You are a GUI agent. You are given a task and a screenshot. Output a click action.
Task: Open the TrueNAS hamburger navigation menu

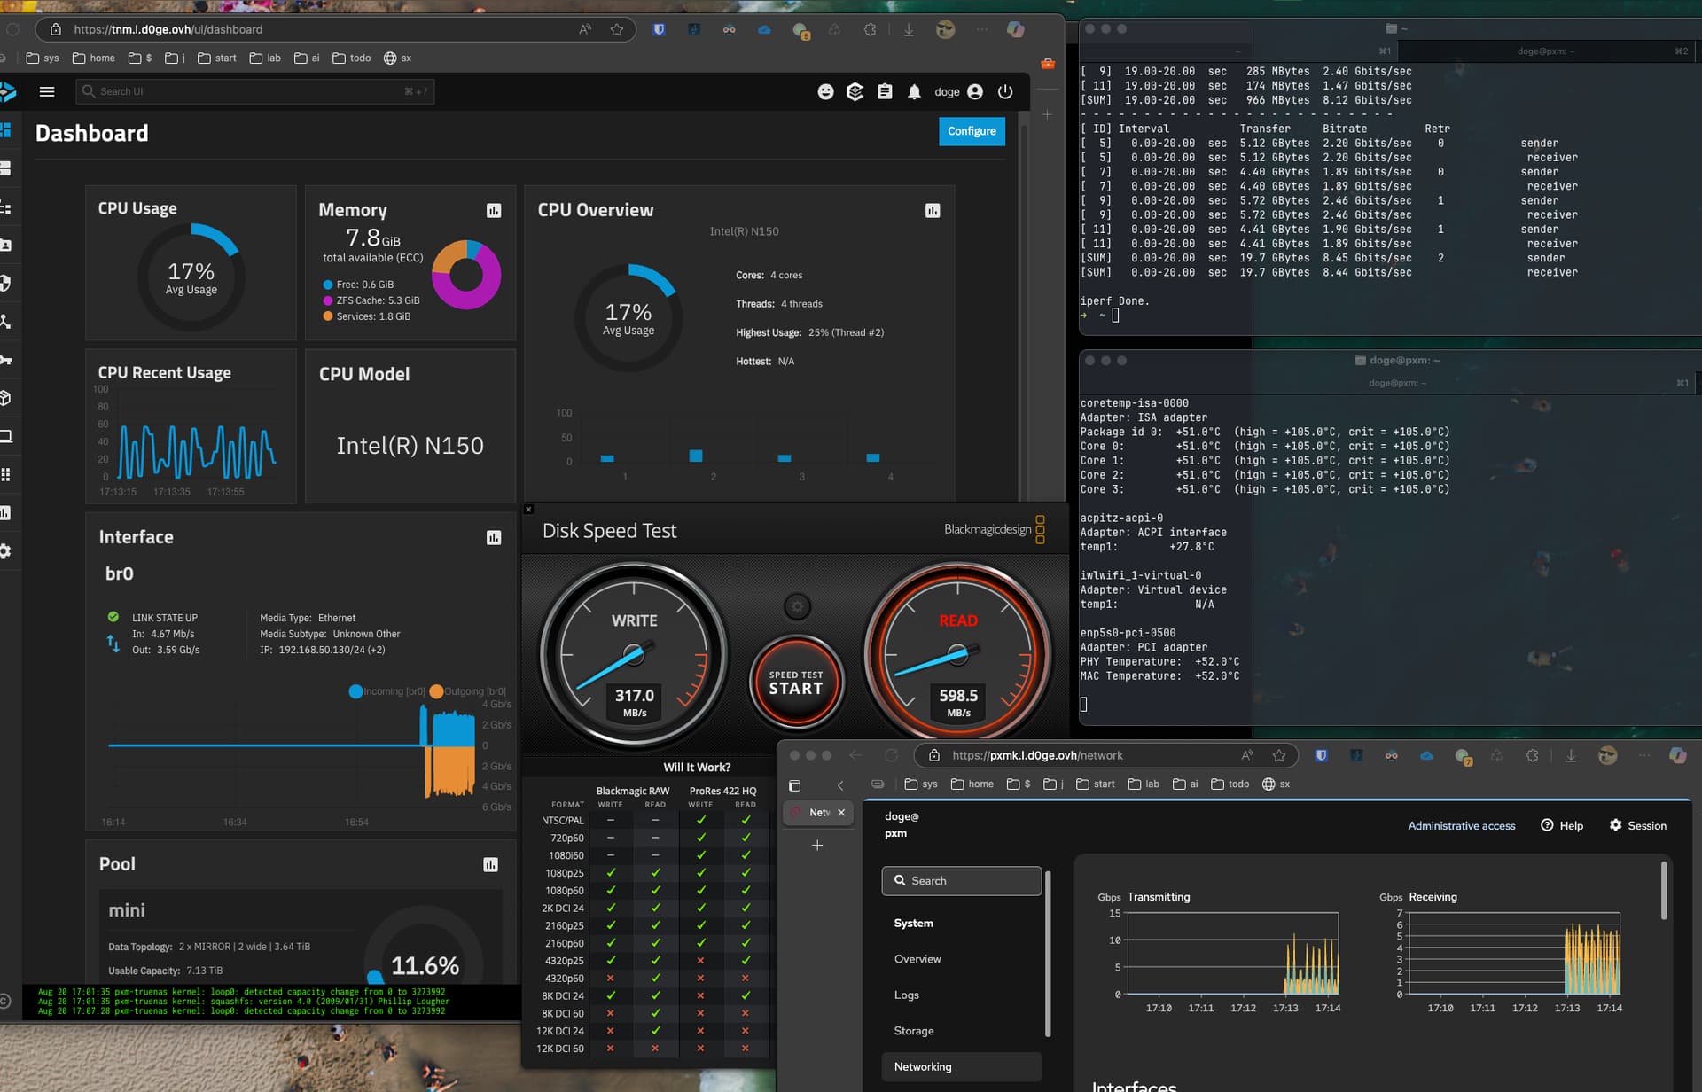click(47, 91)
